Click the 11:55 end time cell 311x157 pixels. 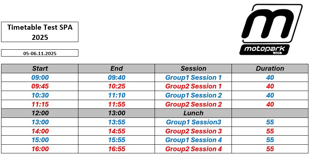116,104
